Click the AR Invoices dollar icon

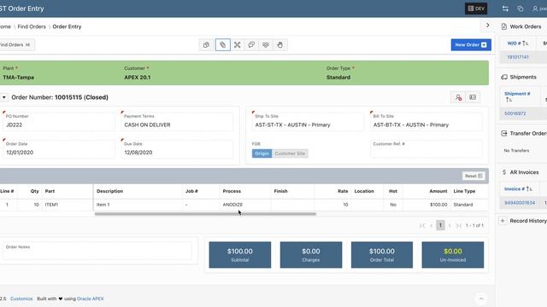(504, 172)
